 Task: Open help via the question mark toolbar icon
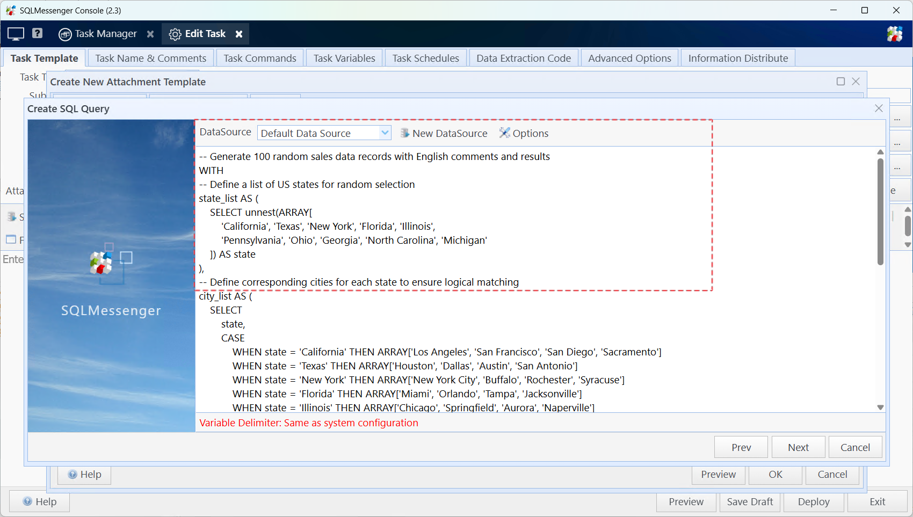[37, 33]
